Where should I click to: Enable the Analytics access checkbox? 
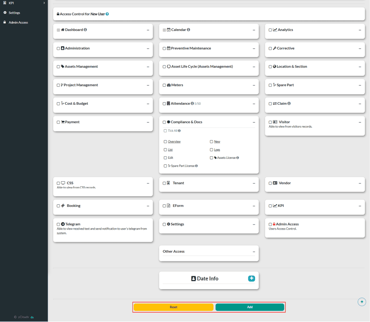pos(270,30)
